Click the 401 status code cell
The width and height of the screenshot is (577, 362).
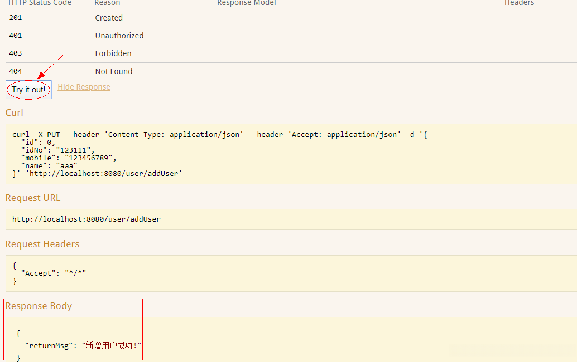tap(16, 36)
